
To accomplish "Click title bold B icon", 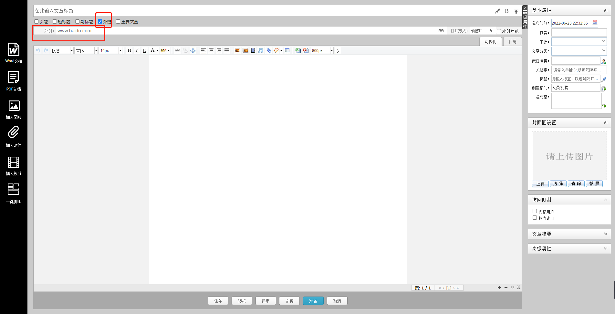I will 506,11.
